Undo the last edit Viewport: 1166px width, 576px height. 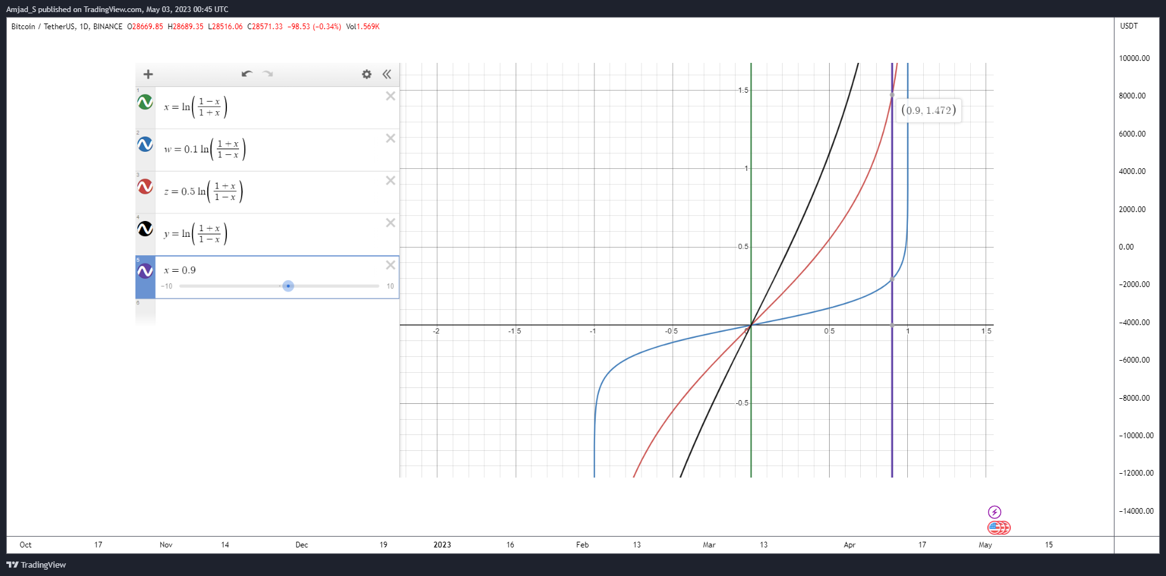247,74
